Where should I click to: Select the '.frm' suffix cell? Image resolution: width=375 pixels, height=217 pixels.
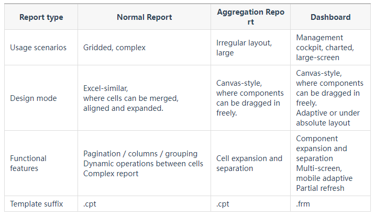tap(330, 203)
